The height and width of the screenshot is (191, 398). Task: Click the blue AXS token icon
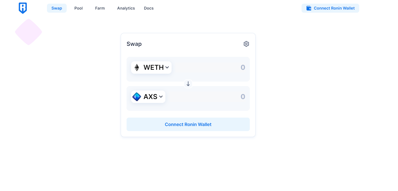pos(137,97)
